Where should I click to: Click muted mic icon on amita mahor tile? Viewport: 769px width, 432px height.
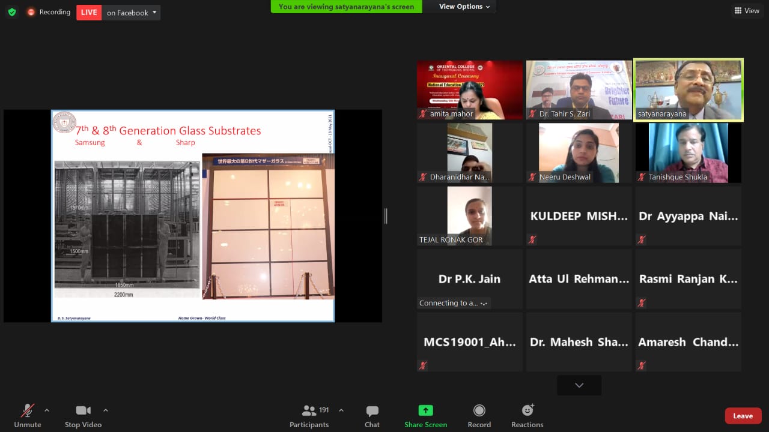pos(424,113)
